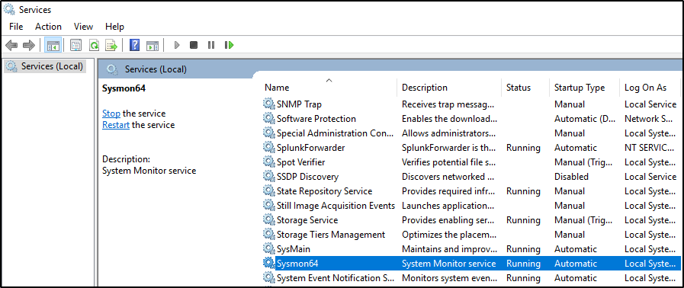The width and height of the screenshot is (684, 288).
Task: Click the Pause Service toolbar icon
Action: click(211, 45)
